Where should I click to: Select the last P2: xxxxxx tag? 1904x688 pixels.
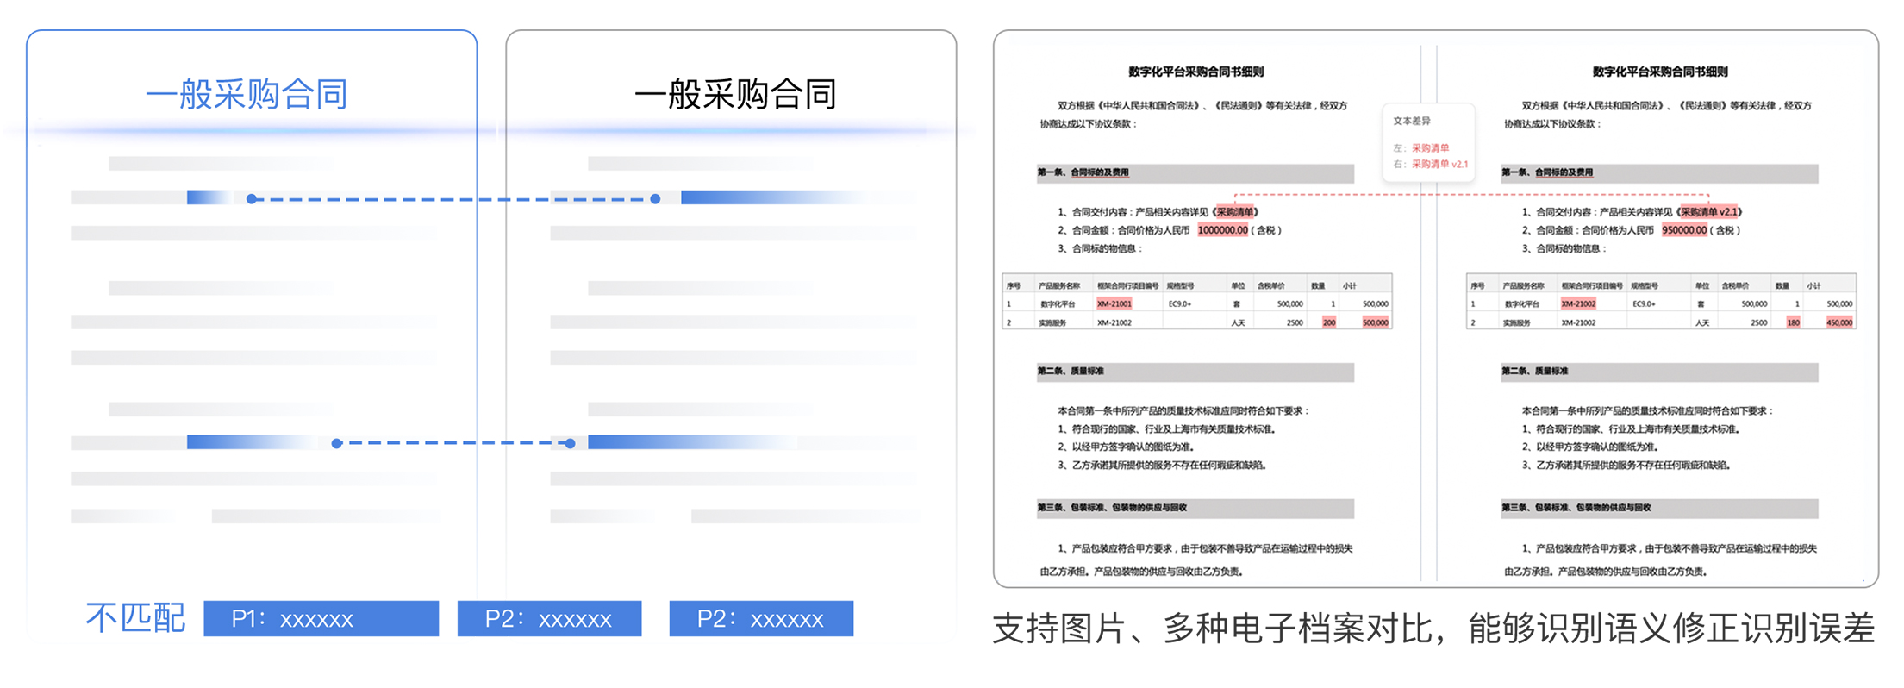[761, 618]
